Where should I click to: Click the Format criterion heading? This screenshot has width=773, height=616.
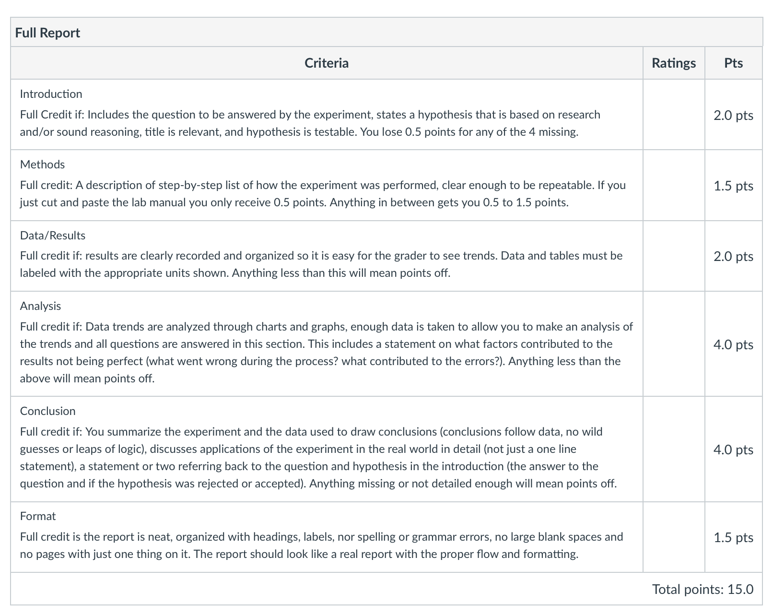coord(38,516)
